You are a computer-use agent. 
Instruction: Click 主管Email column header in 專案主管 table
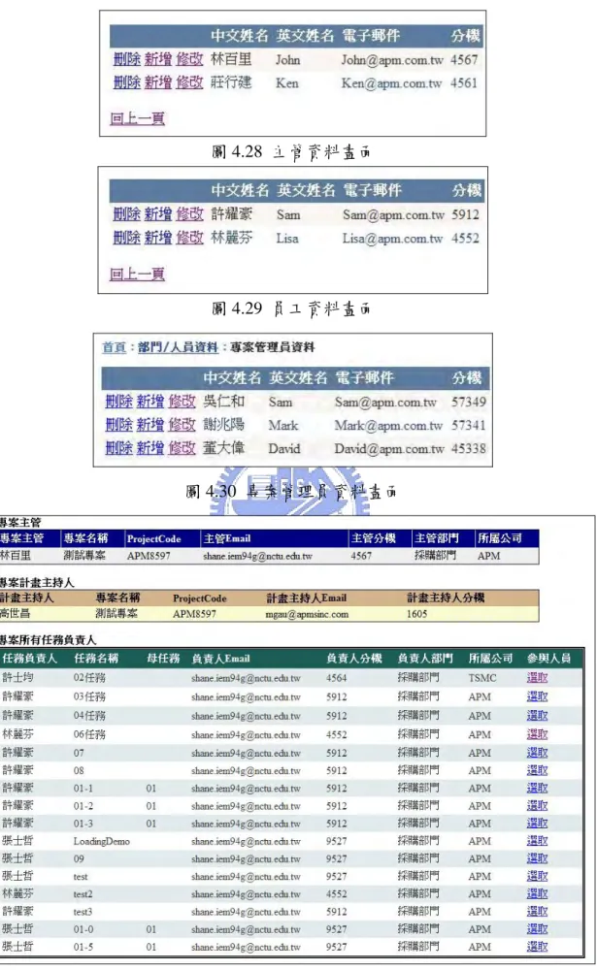[x=227, y=538]
